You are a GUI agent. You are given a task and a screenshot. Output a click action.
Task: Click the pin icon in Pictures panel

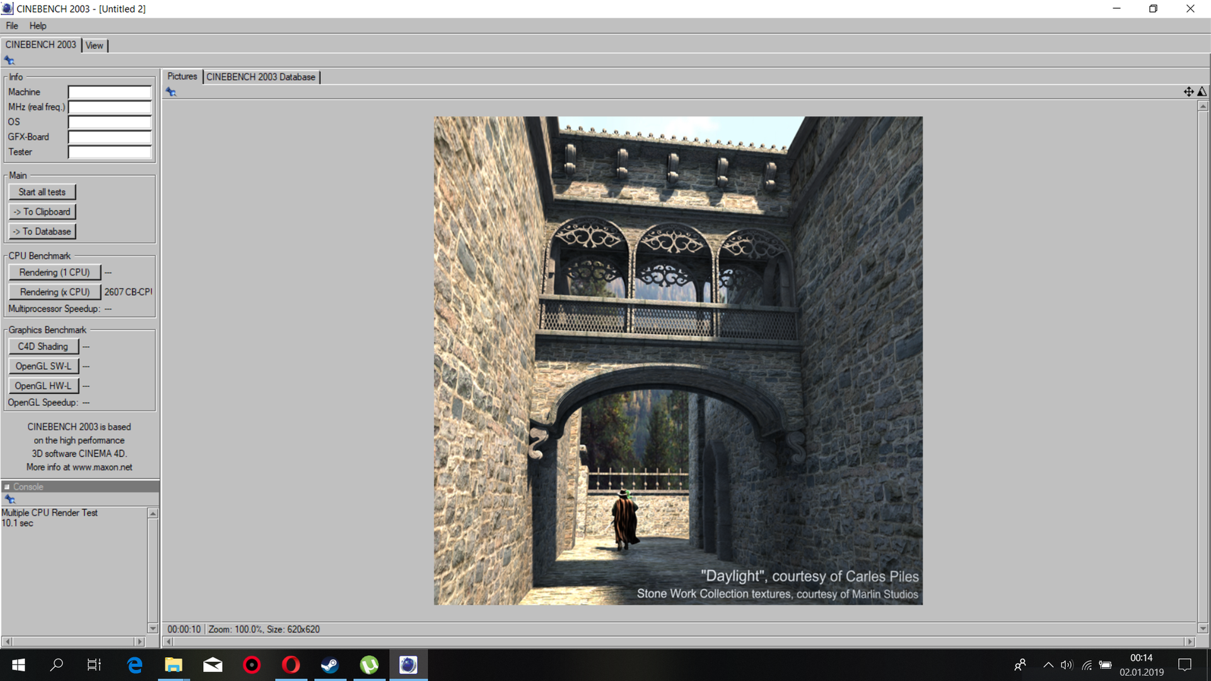tap(171, 92)
